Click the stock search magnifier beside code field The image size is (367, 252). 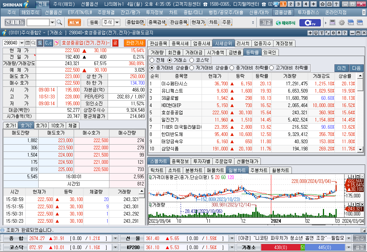coord(33,43)
